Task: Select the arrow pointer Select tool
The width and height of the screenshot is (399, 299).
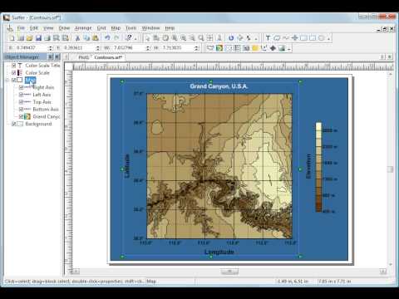Action: (148, 38)
